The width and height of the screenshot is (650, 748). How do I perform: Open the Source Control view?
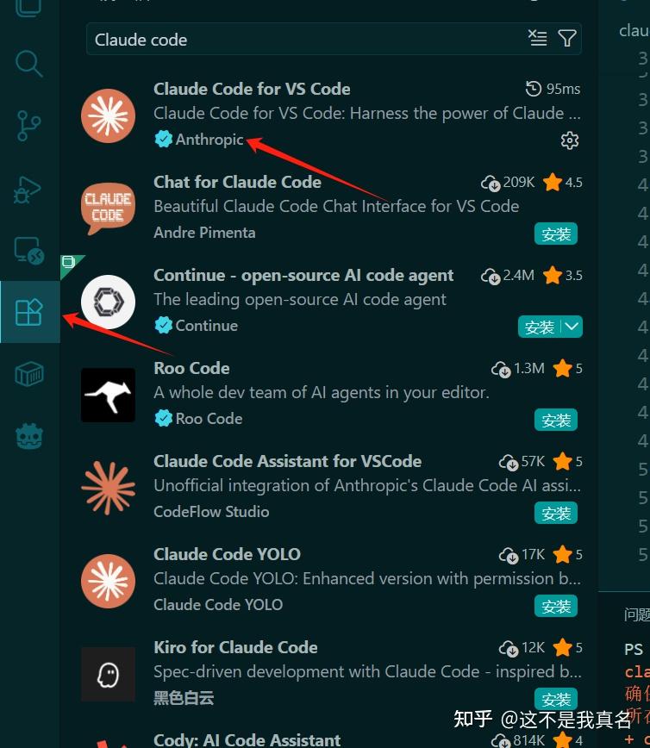[x=28, y=126]
